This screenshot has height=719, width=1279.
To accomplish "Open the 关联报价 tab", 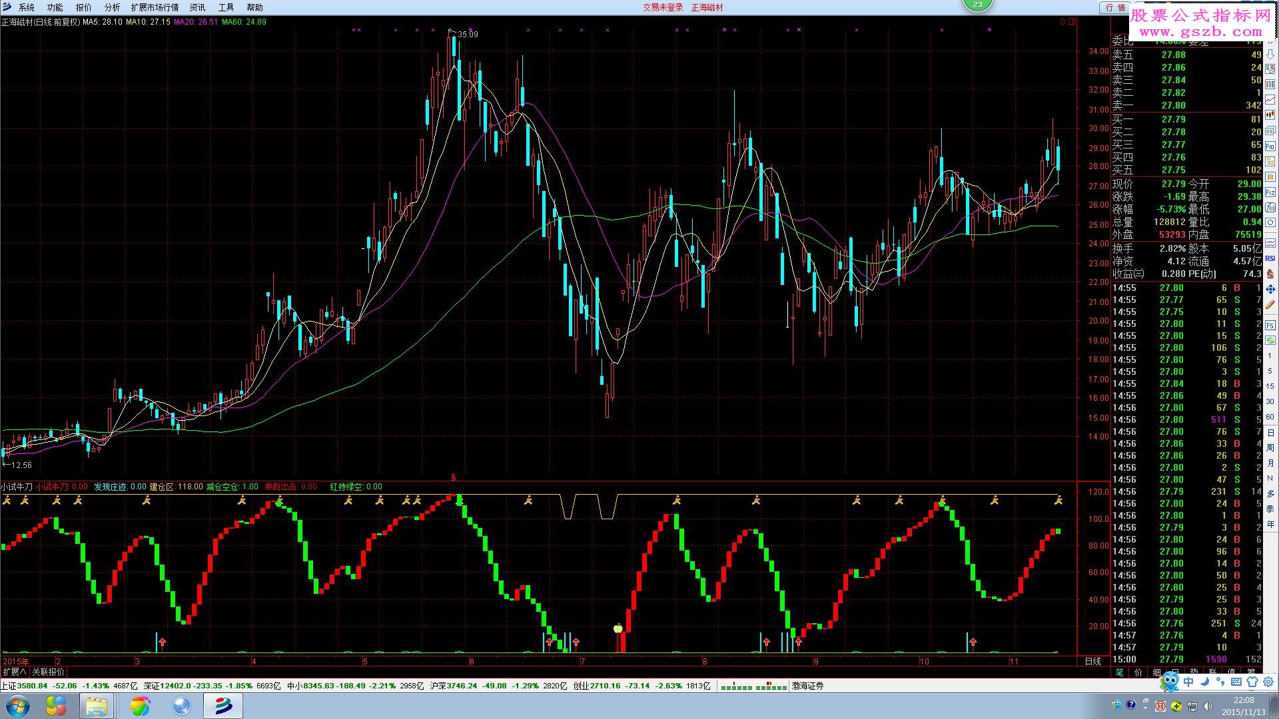I will coord(49,672).
